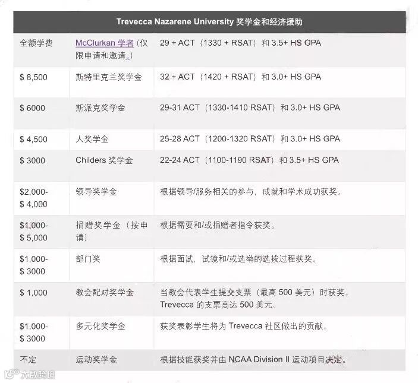Click Childers 奖学金 scholarship name
Image resolution: width=418 pixels, height=383 pixels.
click(x=104, y=160)
